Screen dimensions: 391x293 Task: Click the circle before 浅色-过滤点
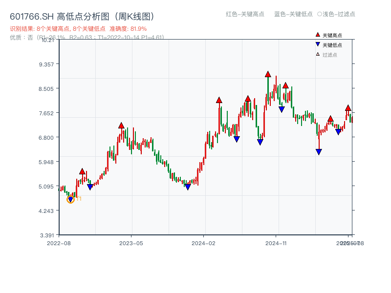320,14
